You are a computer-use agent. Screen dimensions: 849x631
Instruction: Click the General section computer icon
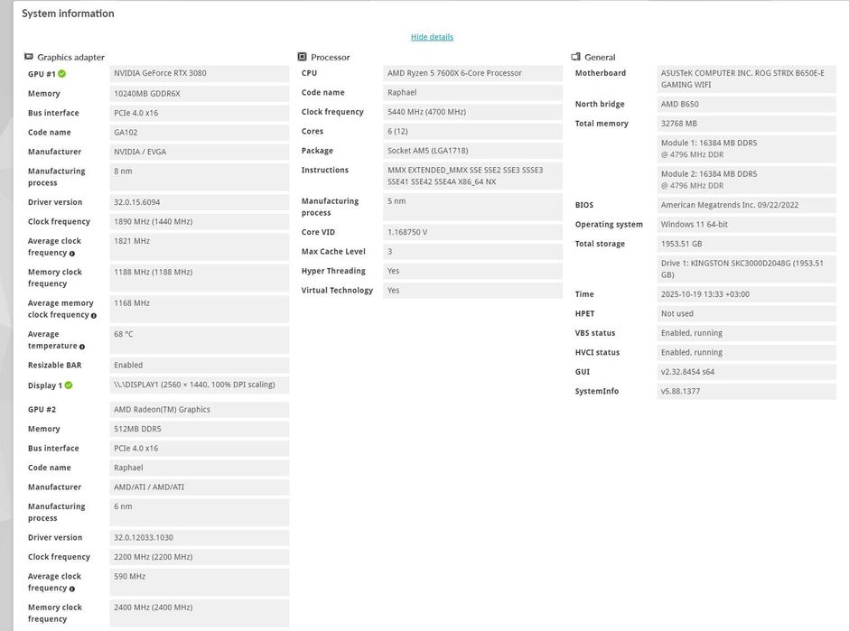[575, 56]
